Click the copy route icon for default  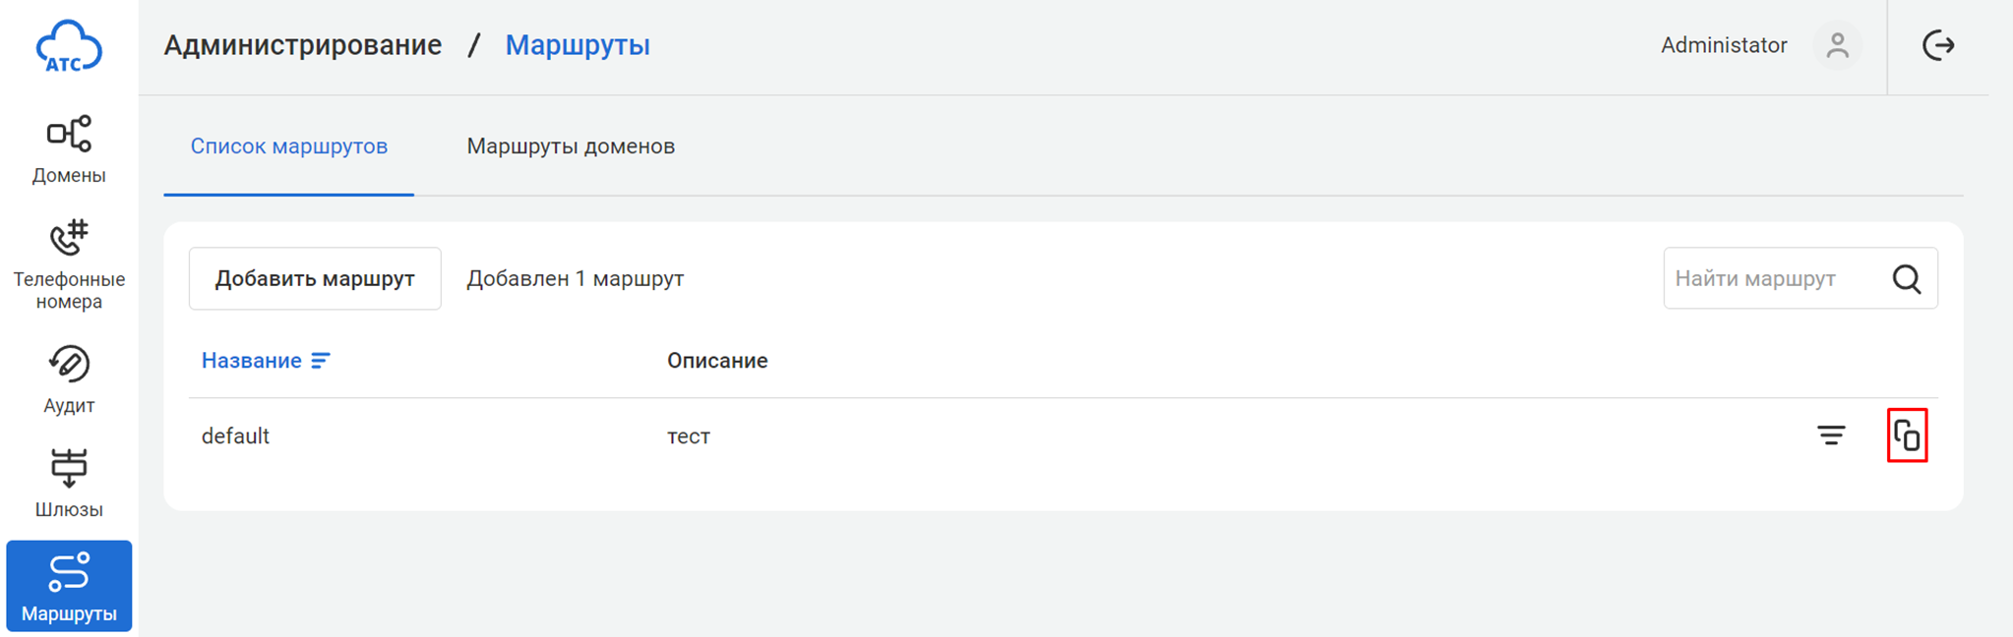coord(1906,435)
